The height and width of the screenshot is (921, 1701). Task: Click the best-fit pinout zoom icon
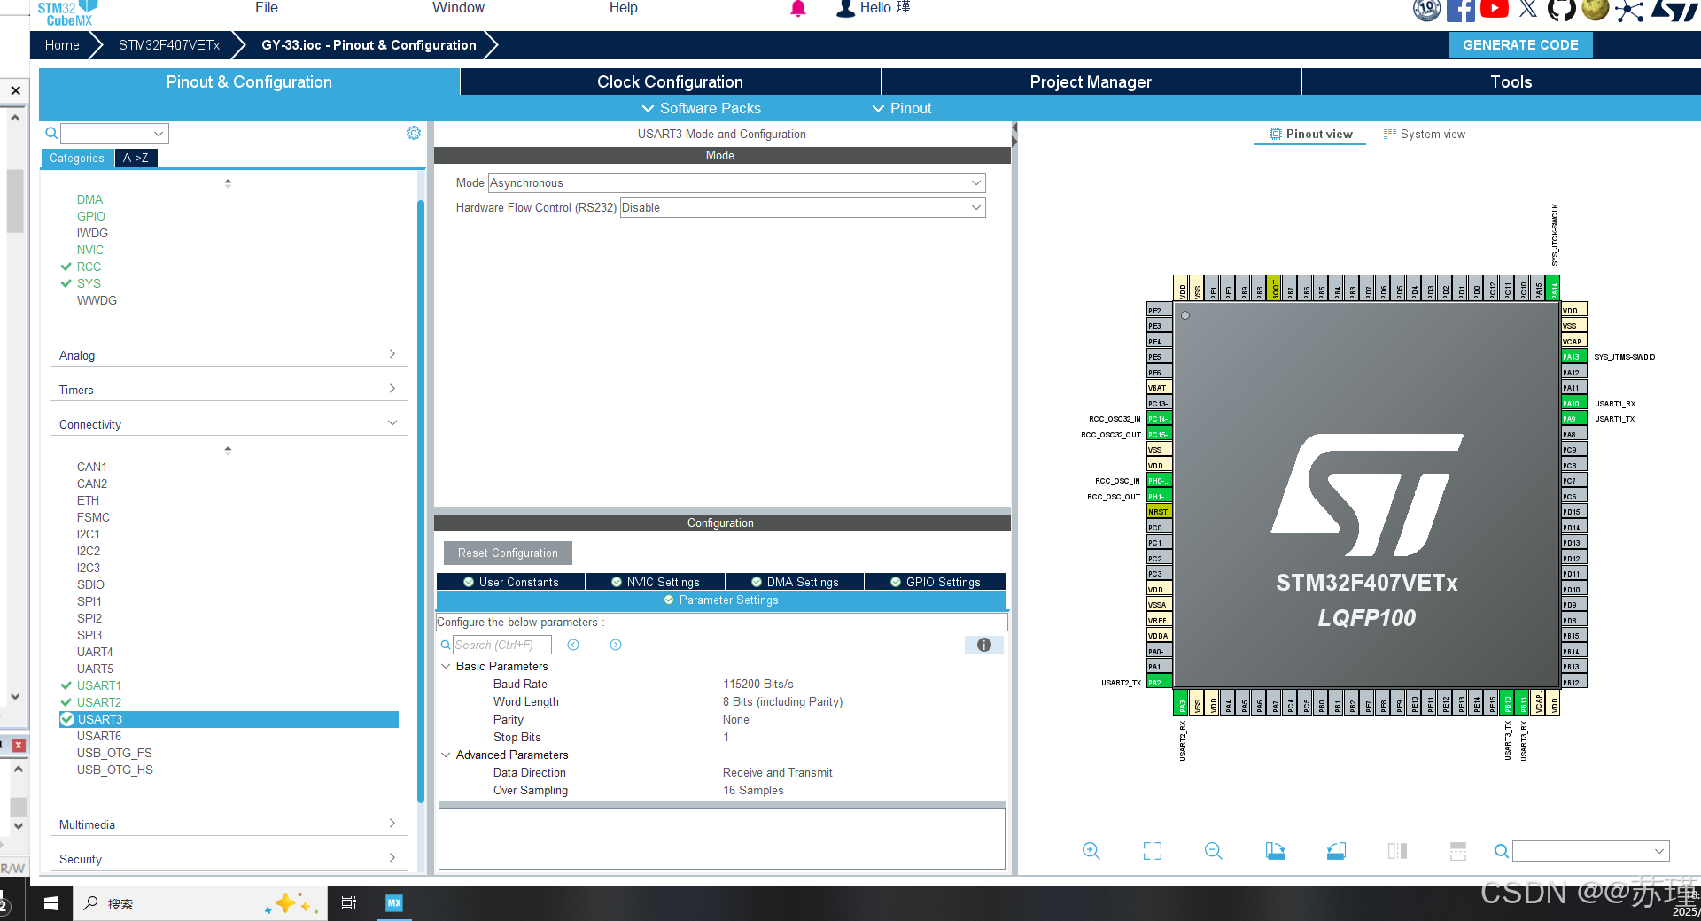1152,850
